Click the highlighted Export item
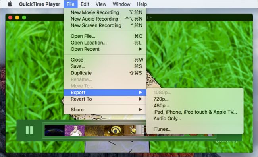 pyautogui.click(x=105, y=93)
